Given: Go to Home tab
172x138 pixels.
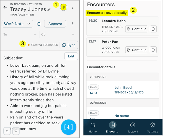Looking at the screenshot, I should tap(93, 127).
